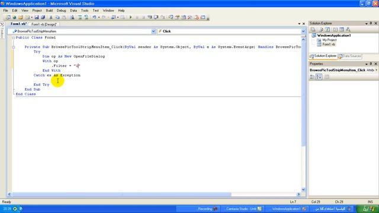Open the Toolbox wrench icon in toolbar

tap(190, 17)
